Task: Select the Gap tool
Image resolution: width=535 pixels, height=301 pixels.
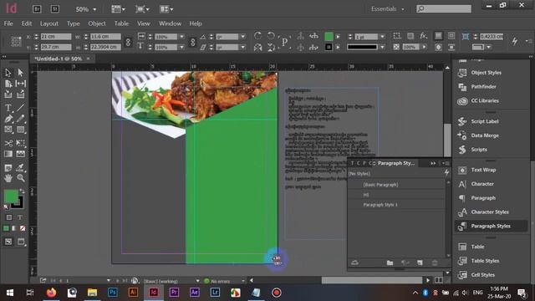Action: (x=20, y=84)
